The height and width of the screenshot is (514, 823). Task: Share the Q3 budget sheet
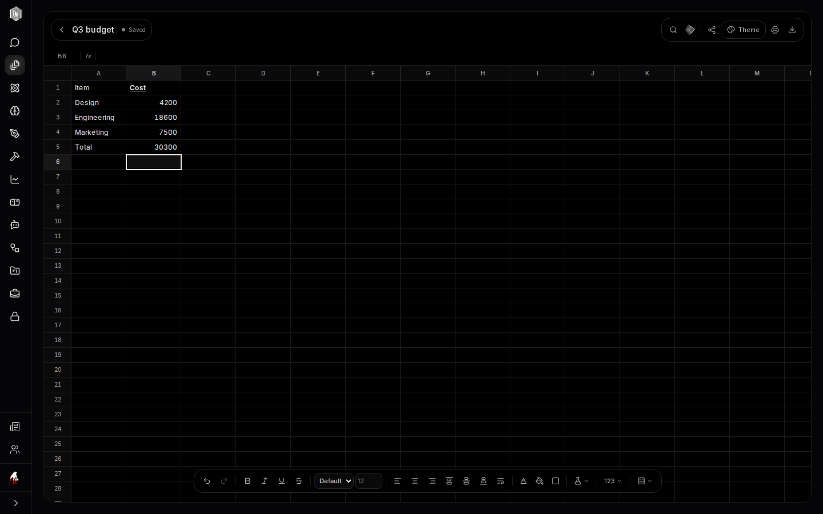(712, 30)
